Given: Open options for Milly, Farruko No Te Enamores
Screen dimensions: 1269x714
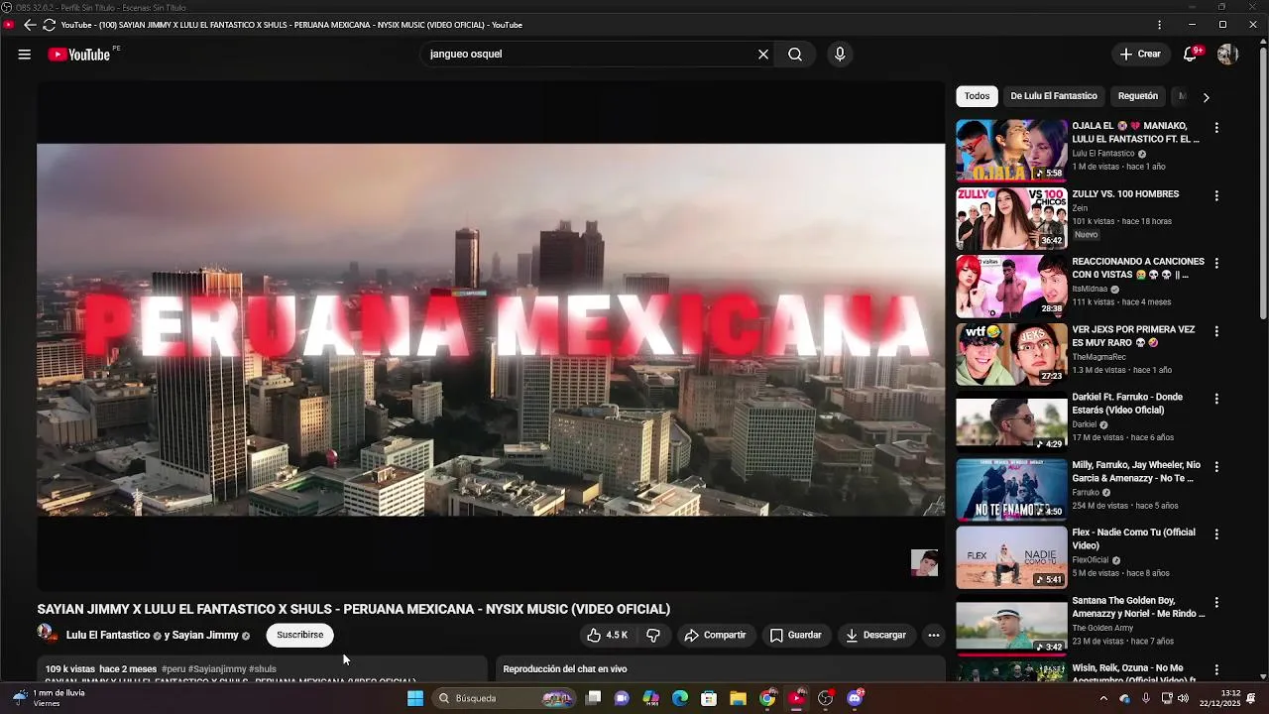Looking at the screenshot, I should [x=1216, y=467].
